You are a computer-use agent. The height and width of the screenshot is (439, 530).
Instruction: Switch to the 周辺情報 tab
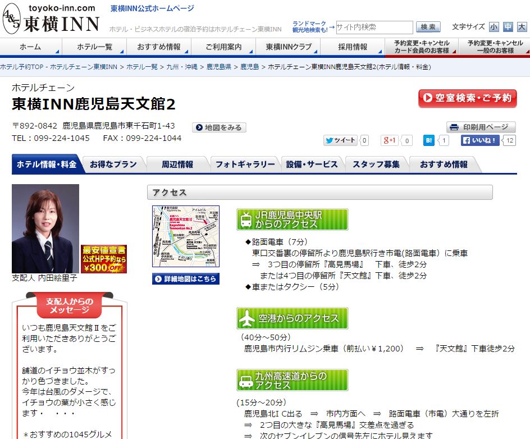tap(177, 164)
